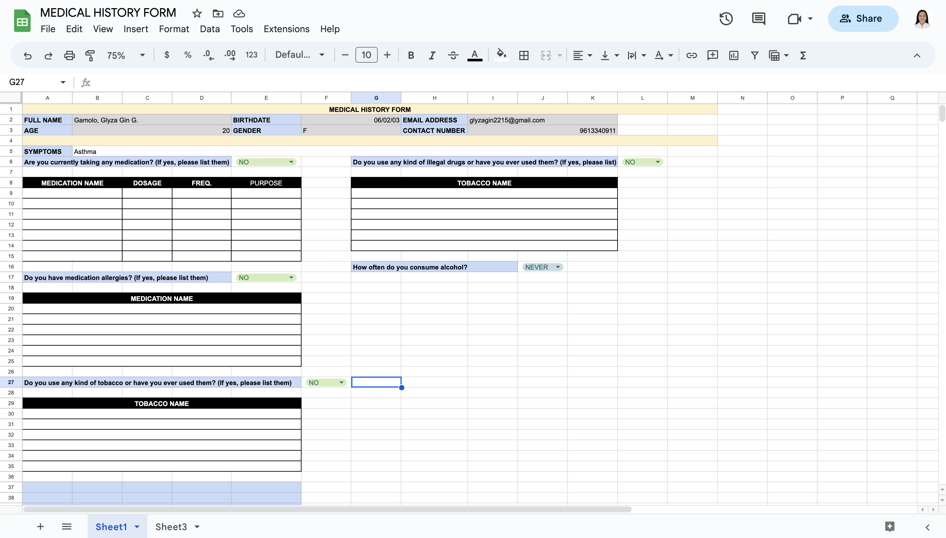Screen dimensions: 946x538
Task: Click the paint format icon
Action: pyautogui.click(x=90, y=55)
